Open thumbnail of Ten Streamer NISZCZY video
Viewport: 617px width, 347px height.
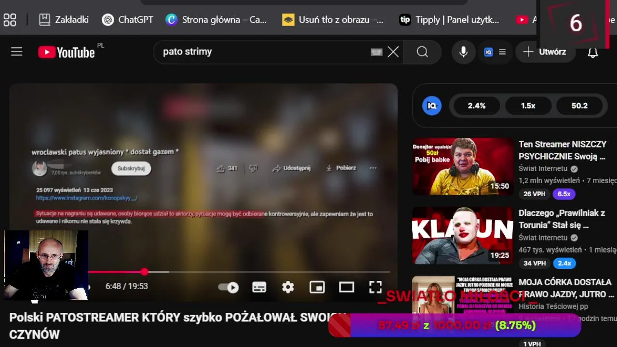463,166
